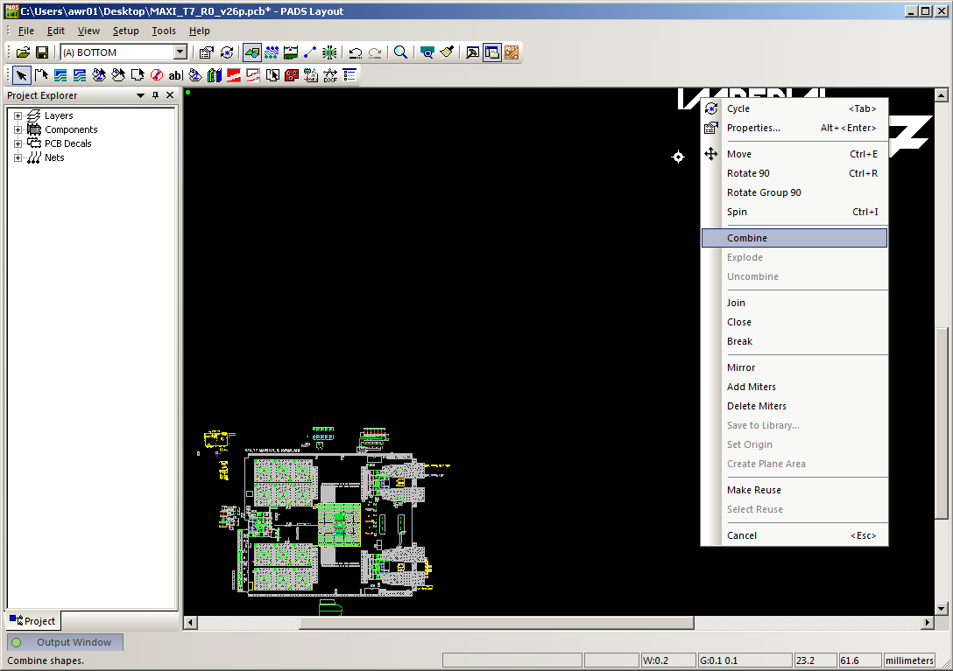Viewport: 953px width, 671px height.
Task: Click the Text 'ab' drafting tool
Action: tap(175, 75)
